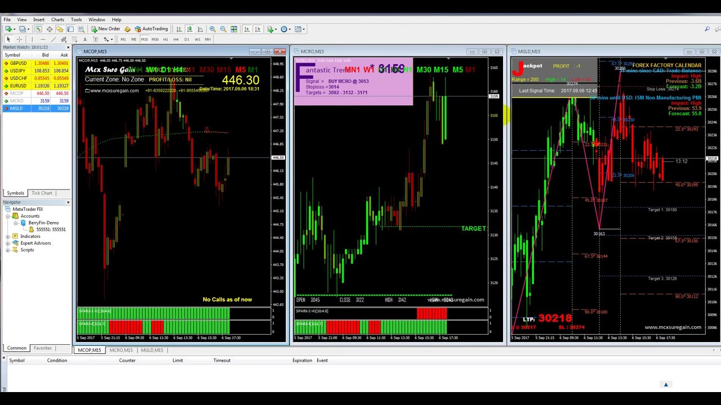Select the cursor arrow tool
721x405 pixels.
[x=8, y=39]
